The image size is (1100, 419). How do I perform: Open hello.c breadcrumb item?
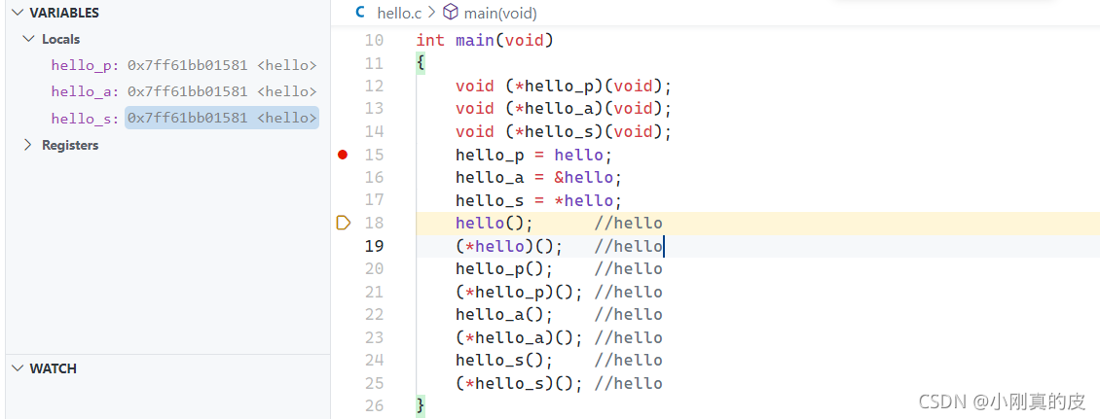tap(399, 13)
